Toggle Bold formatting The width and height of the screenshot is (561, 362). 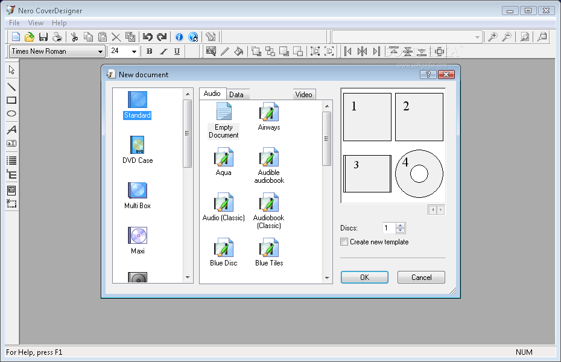click(150, 51)
